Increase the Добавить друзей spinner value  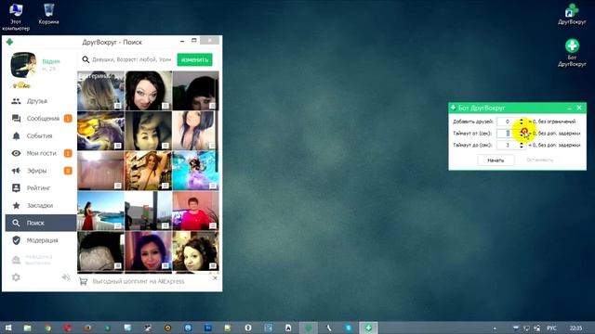coord(522,120)
